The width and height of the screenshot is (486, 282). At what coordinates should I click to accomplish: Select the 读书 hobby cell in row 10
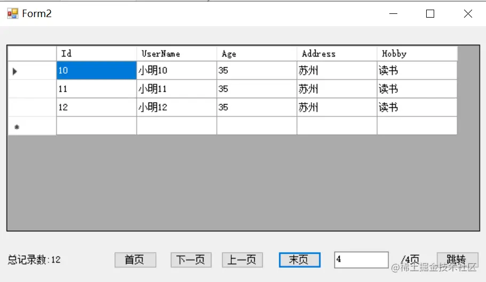click(417, 70)
